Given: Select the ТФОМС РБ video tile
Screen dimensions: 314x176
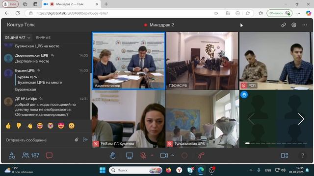Looking at the screenshot, I should pyautogui.click(x=202, y=61).
